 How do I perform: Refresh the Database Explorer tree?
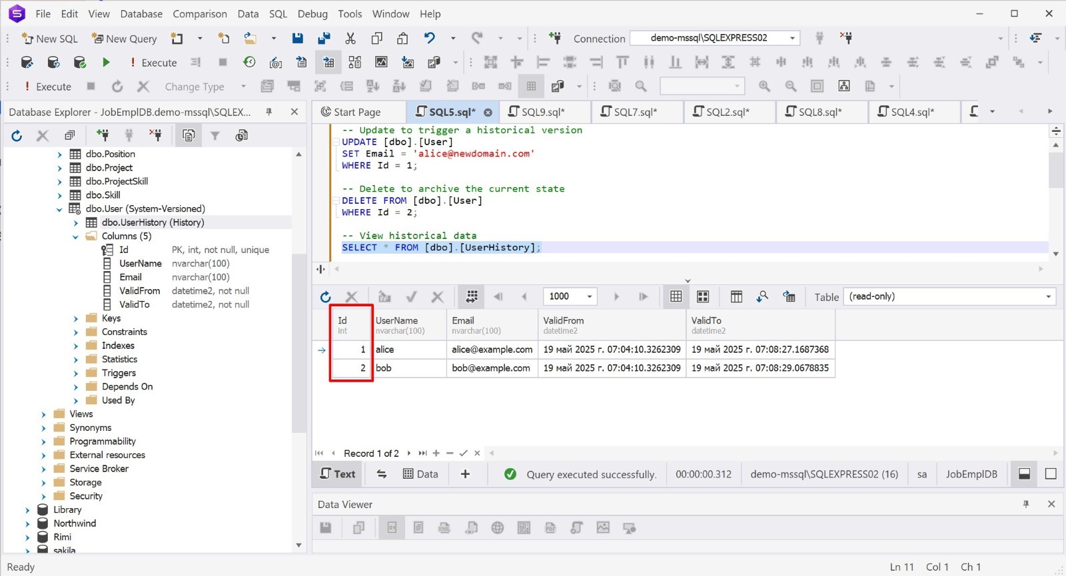coord(17,136)
